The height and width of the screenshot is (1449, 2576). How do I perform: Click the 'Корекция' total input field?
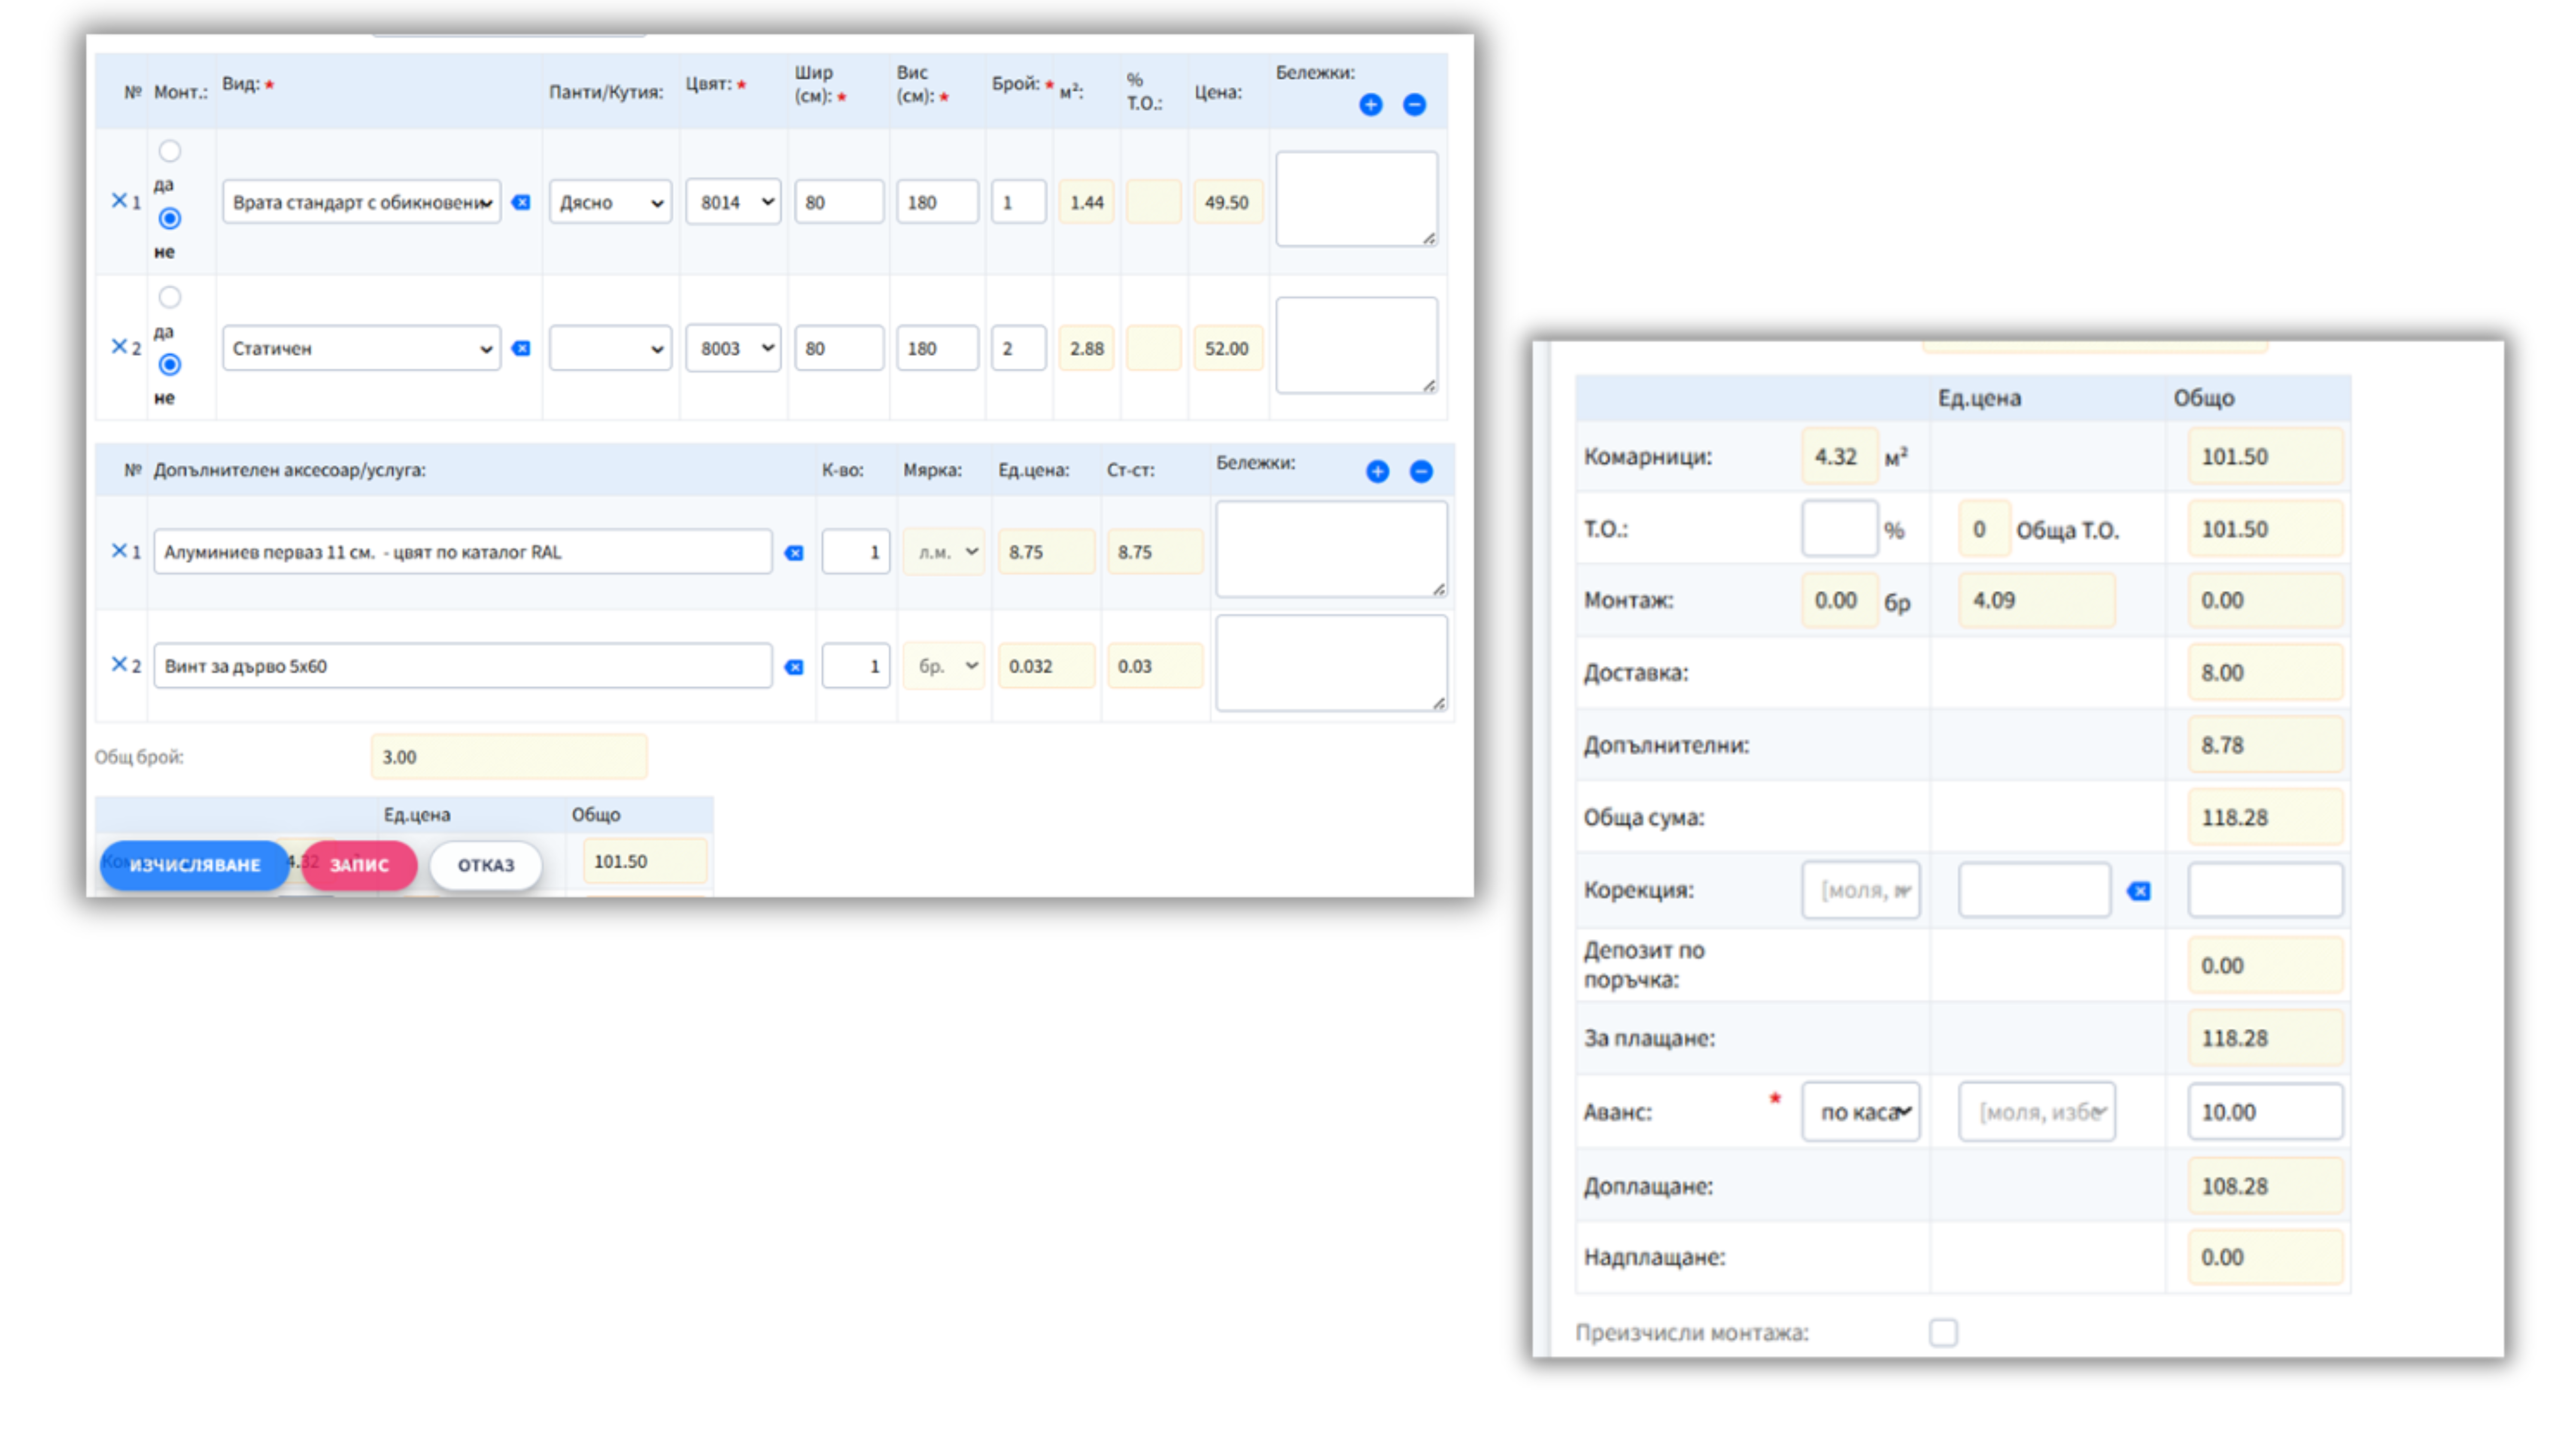point(2265,890)
